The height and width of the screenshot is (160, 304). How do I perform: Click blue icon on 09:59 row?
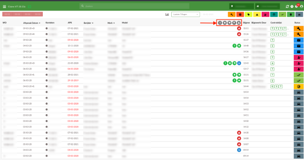pos(239,150)
